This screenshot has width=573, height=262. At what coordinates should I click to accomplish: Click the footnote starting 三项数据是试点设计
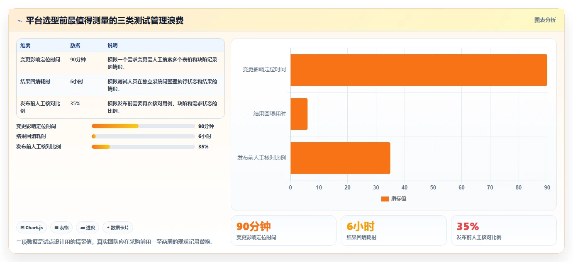tap(116, 242)
